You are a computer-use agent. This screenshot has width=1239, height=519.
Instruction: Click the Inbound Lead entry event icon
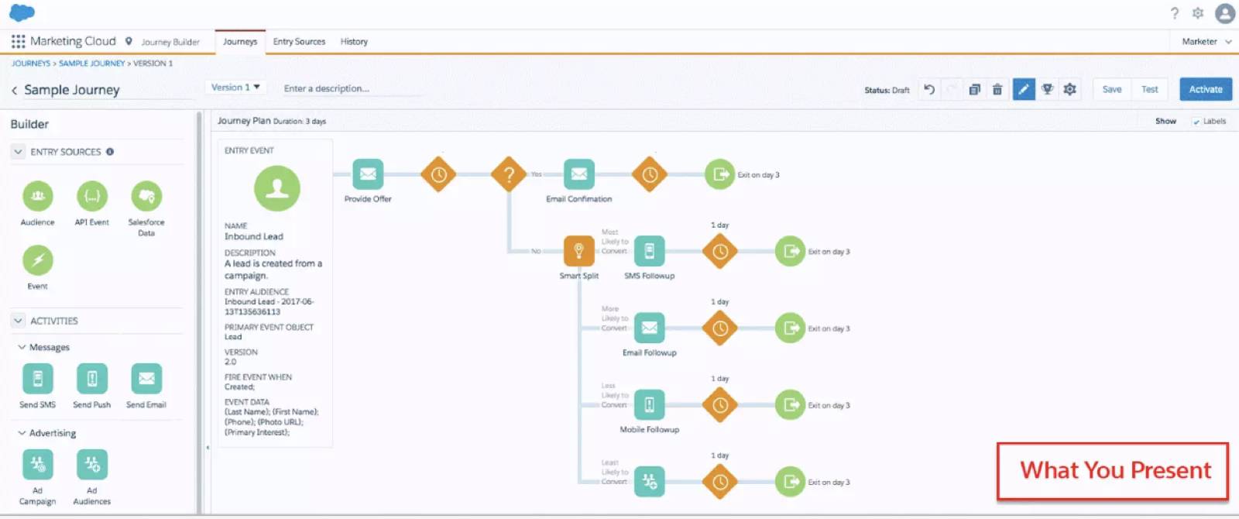tap(277, 188)
